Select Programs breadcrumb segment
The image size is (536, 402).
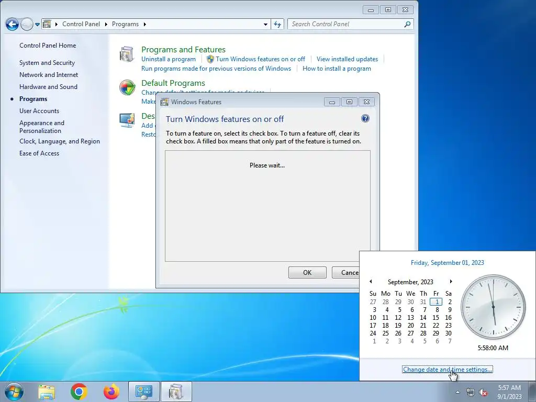125,24
